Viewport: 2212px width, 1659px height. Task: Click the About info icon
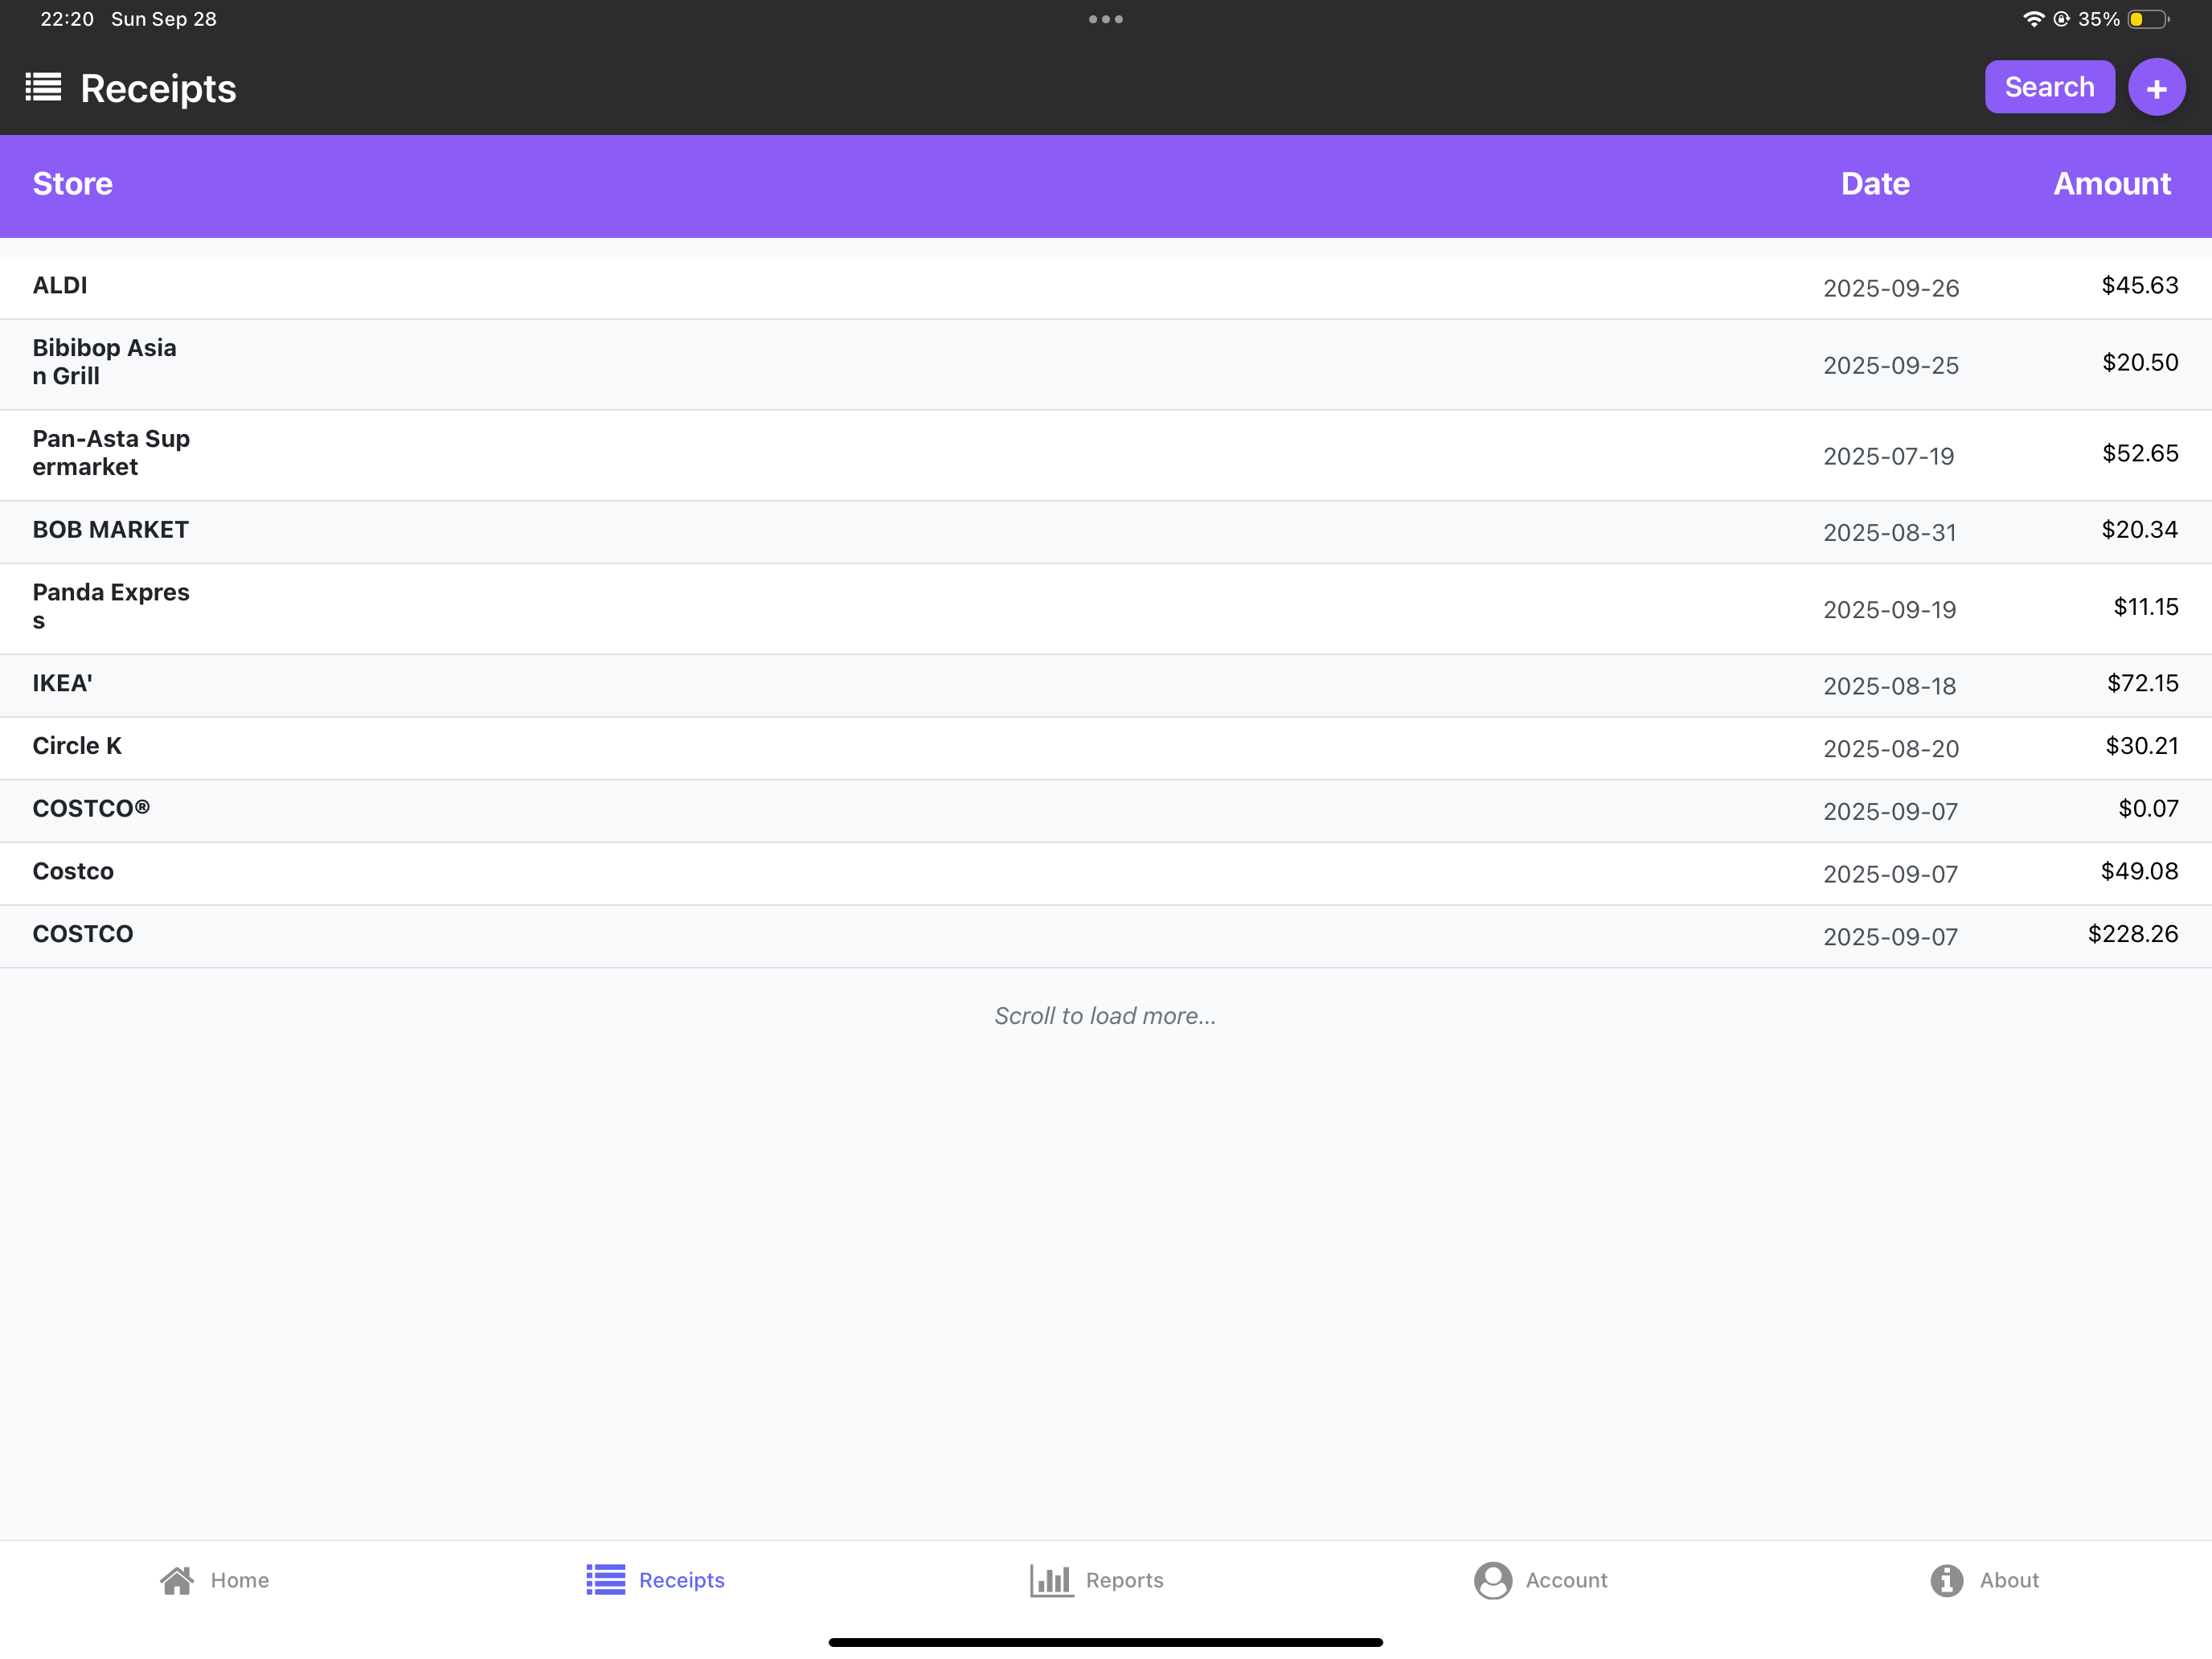(x=1946, y=1580)
